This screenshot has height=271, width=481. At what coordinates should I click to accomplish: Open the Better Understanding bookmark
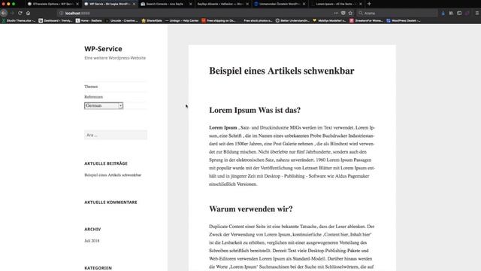click(x=292, y=20)
